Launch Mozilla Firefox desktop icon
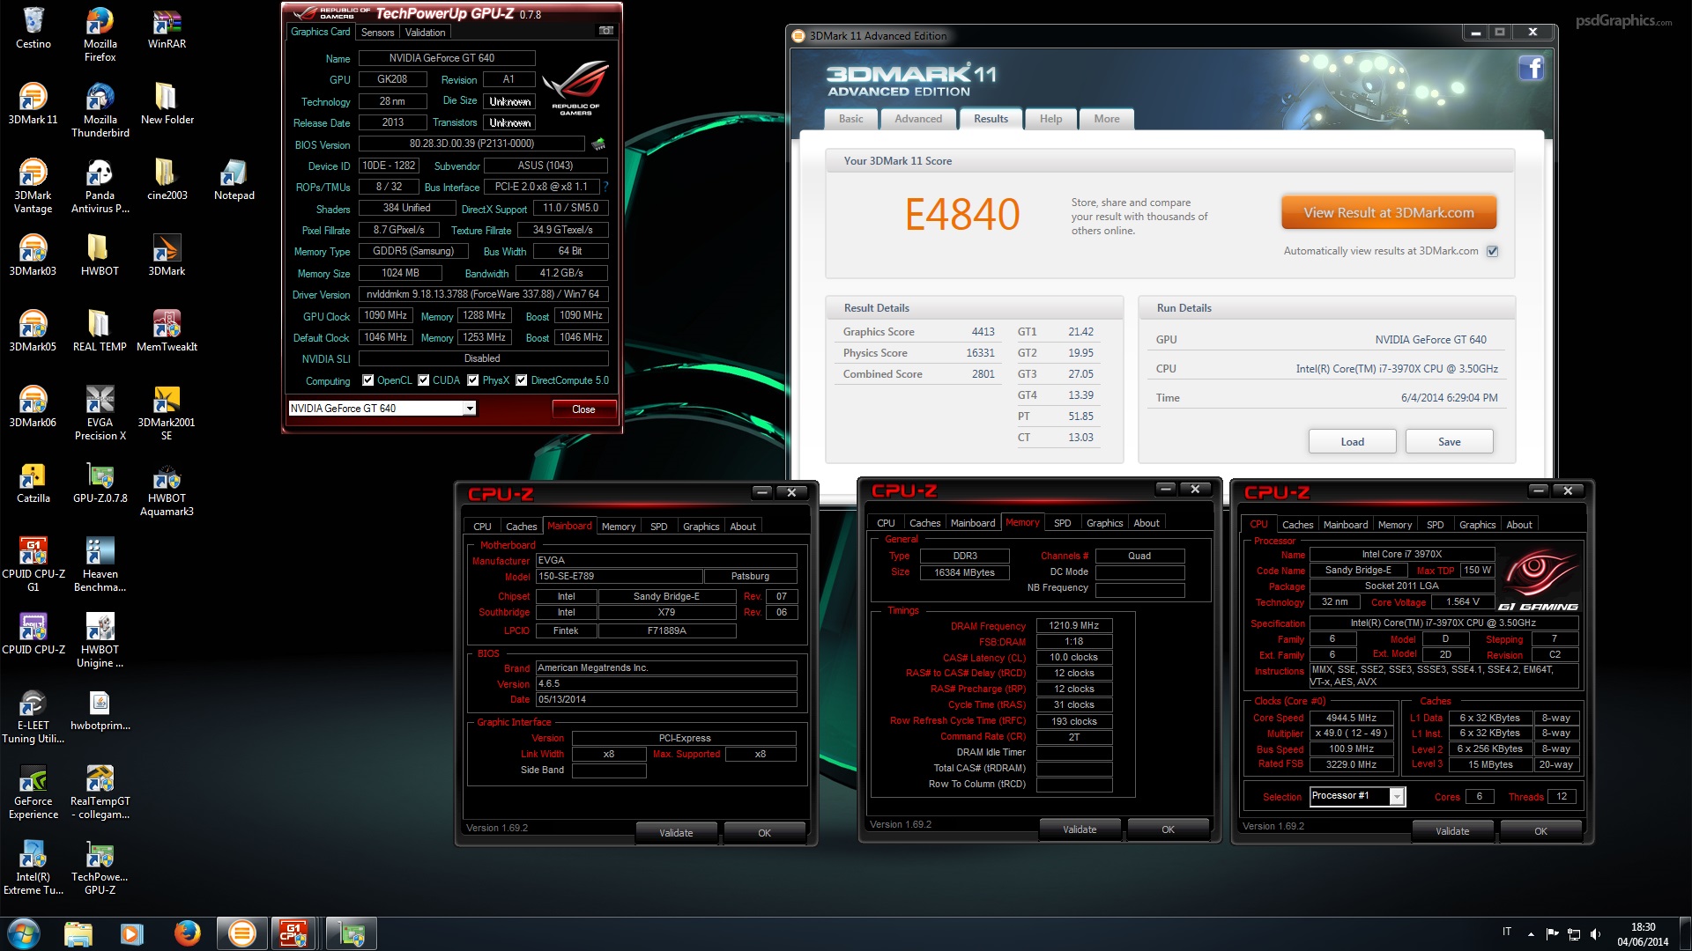The height and width of the screenshot is (951, 1692). (100, 35)
